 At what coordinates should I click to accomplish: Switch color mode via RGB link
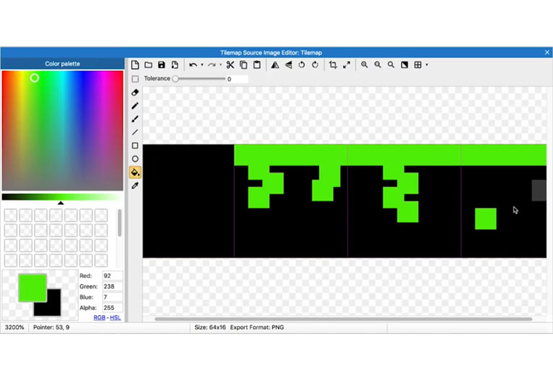tap(99, 317)
